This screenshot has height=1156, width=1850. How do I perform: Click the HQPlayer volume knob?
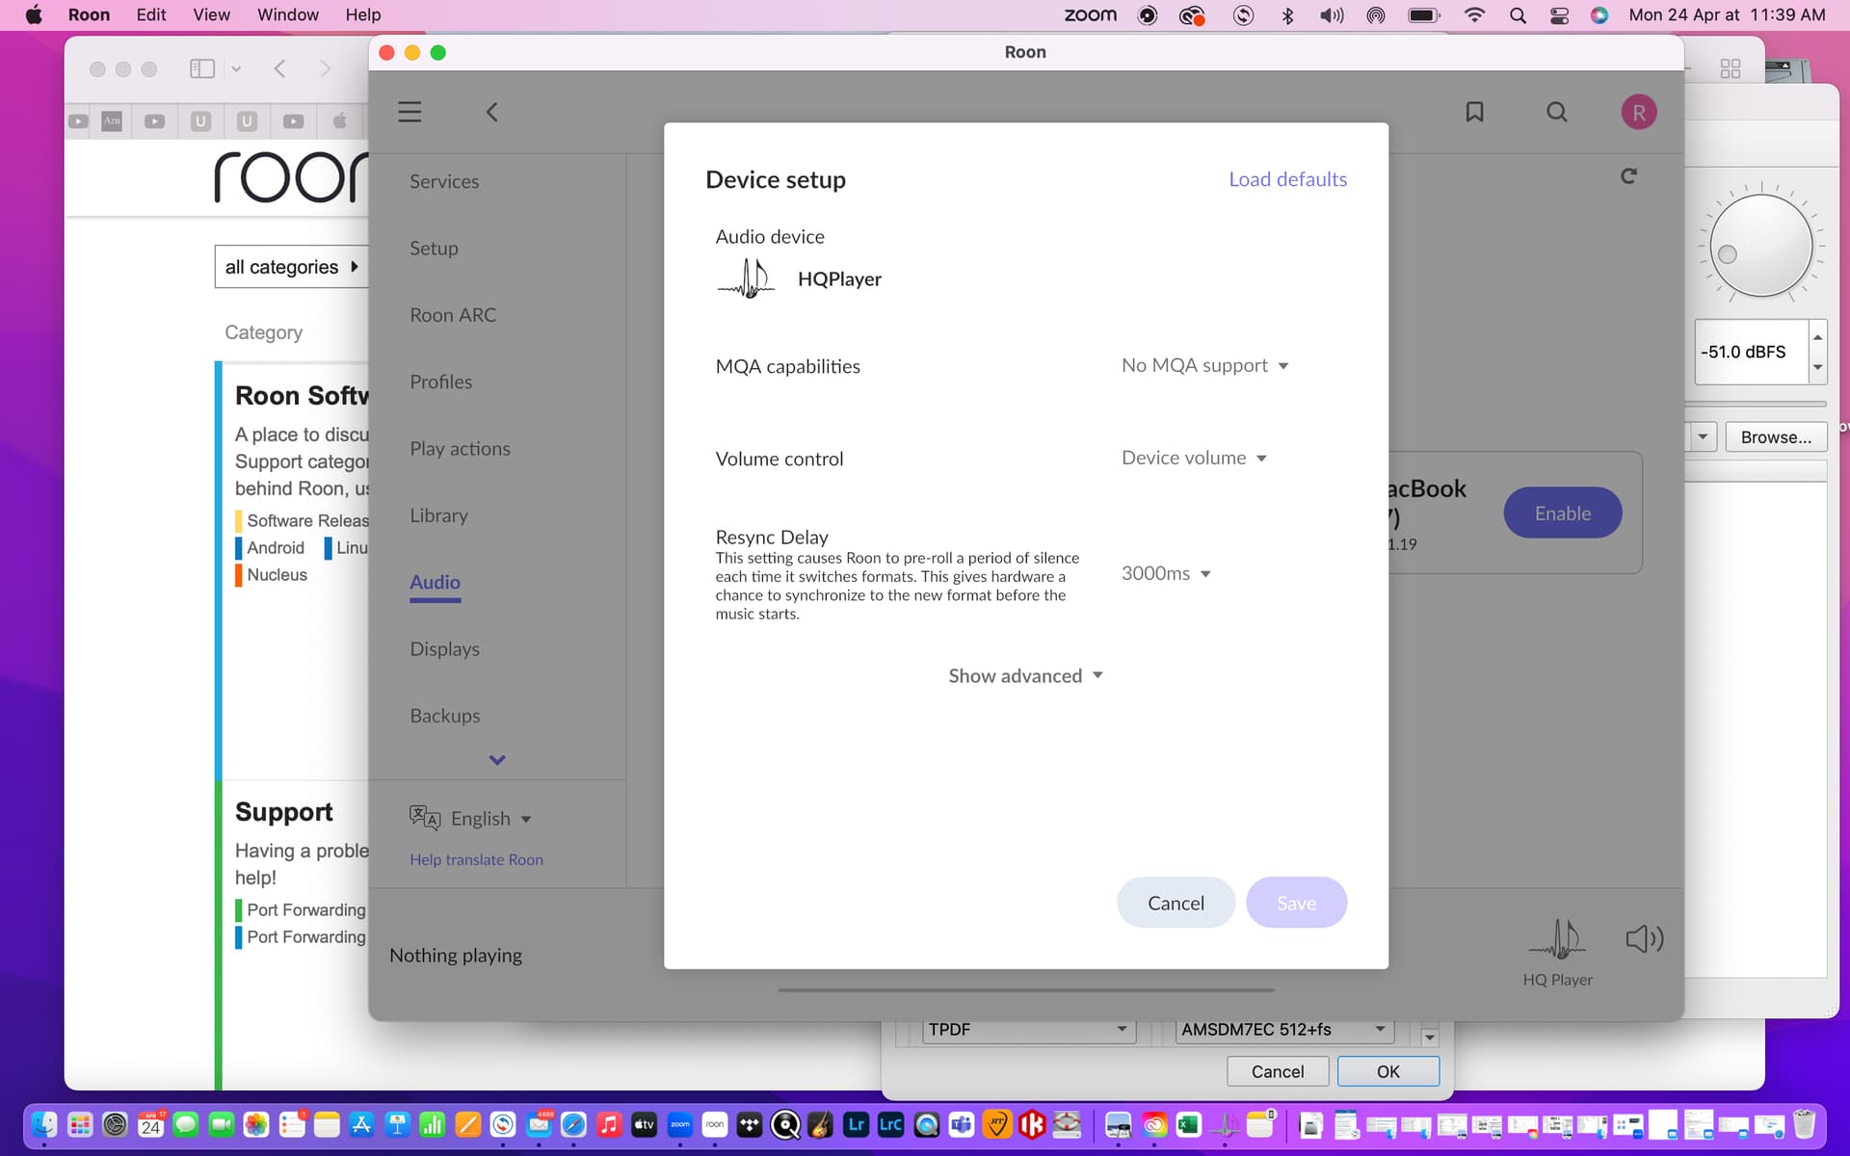click(x=1760, y=246)
